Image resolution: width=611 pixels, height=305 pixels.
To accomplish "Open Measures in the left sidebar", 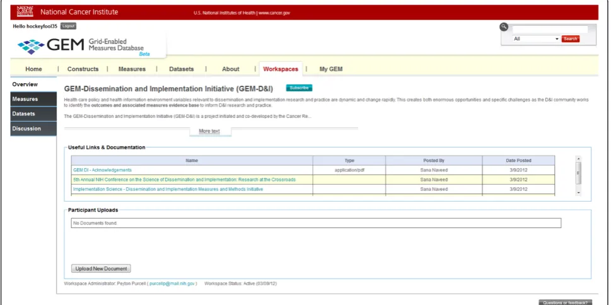I will 33,99.
